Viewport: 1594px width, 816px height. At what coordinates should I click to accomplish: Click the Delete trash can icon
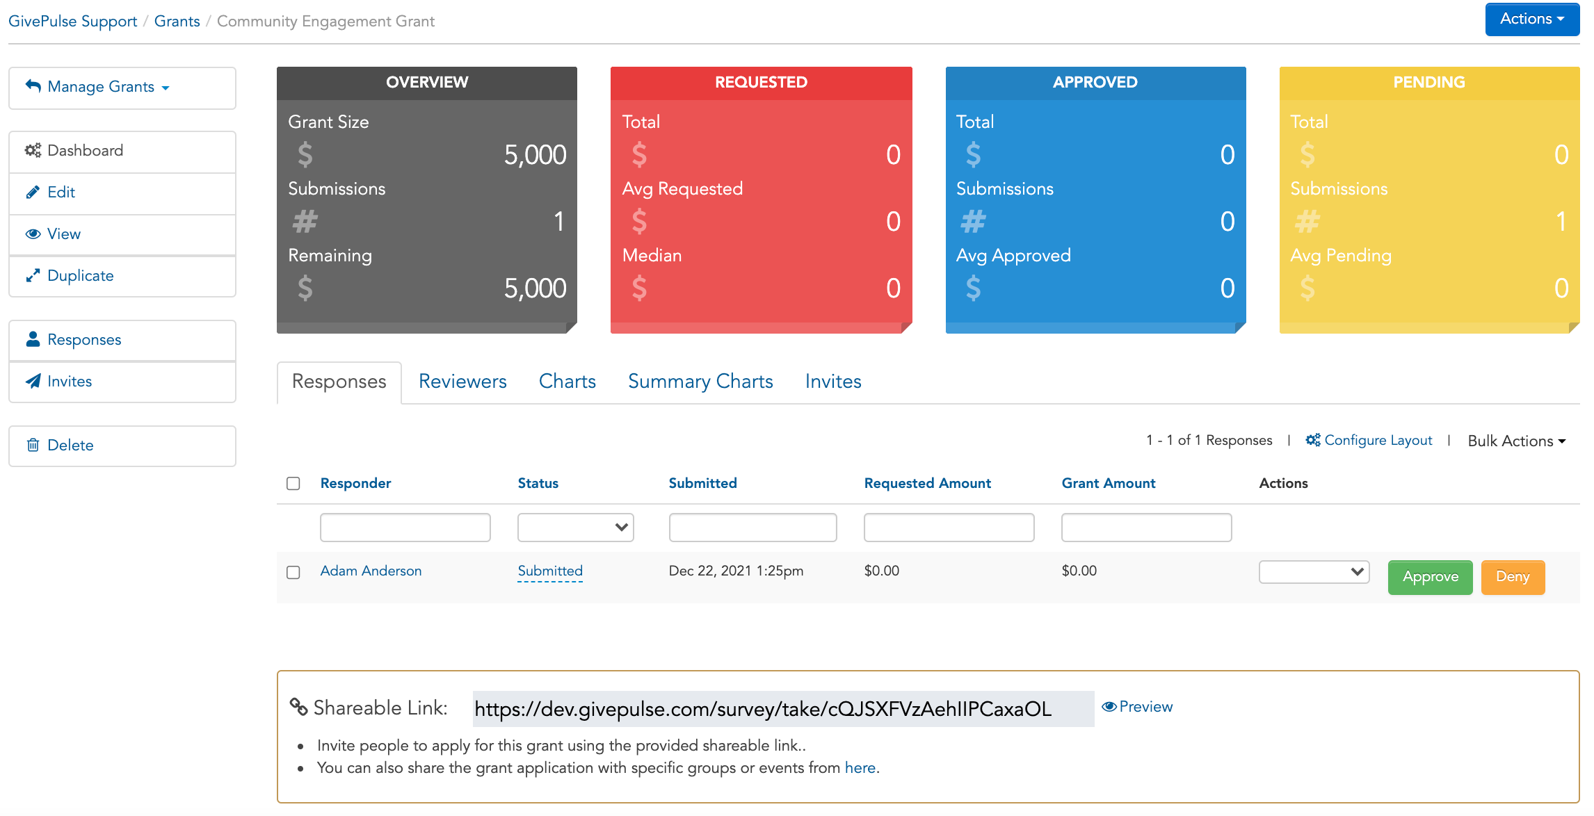(x=33, y=445)
